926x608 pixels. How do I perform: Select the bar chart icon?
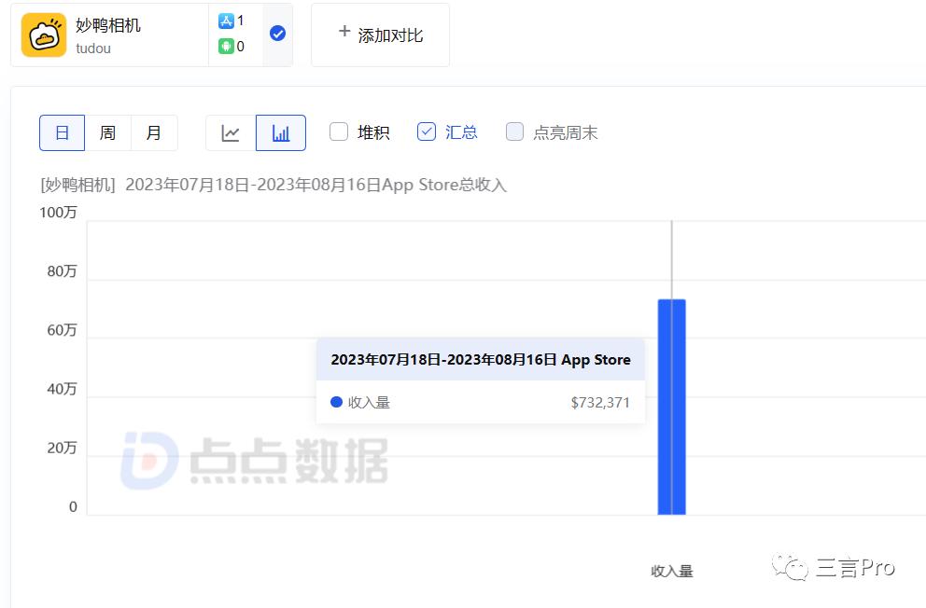pos(281,132)
